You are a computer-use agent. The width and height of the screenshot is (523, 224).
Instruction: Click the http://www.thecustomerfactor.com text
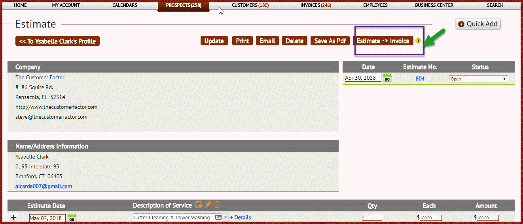pos(56,107)
